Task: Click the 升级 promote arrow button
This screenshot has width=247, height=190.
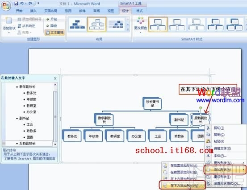Action: (x=51, y=19)
